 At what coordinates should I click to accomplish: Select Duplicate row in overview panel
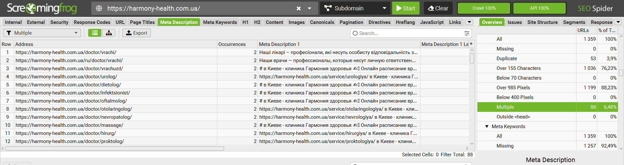click(x=507, y=59)
